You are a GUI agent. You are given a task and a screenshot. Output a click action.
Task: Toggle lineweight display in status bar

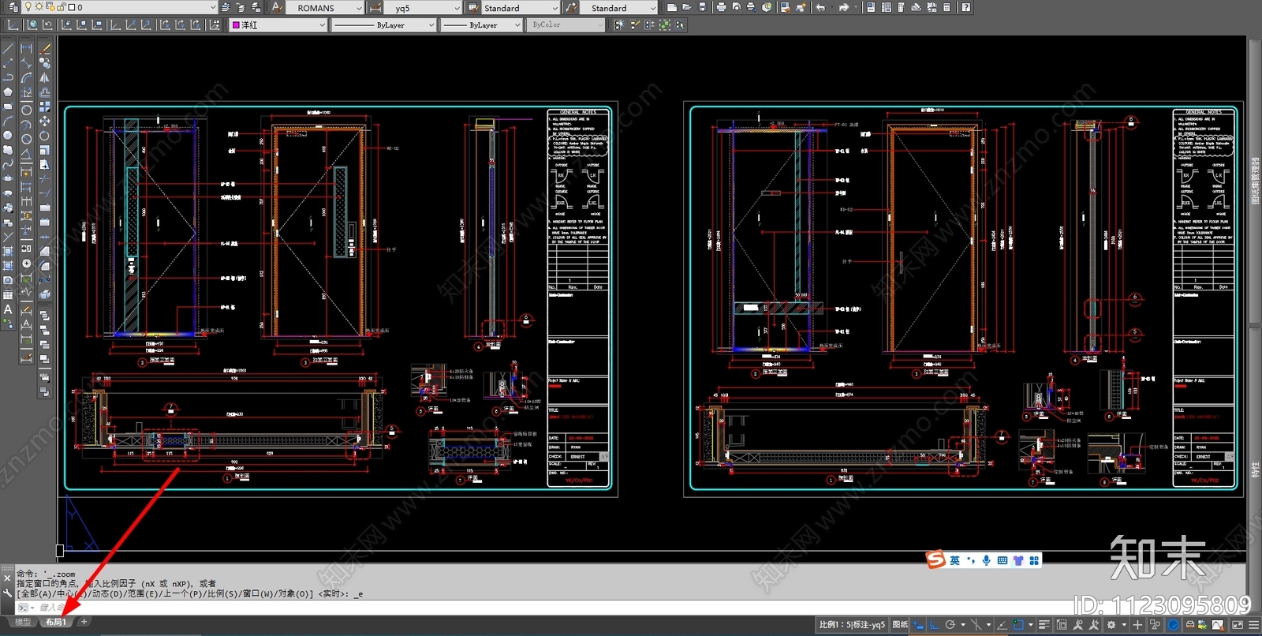(1044, 625)
